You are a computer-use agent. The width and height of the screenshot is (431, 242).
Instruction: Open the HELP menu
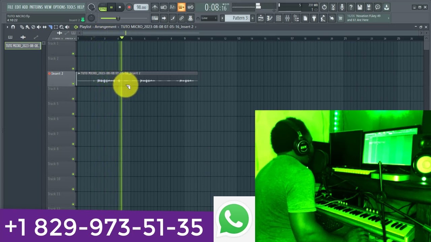coord(80,7)
